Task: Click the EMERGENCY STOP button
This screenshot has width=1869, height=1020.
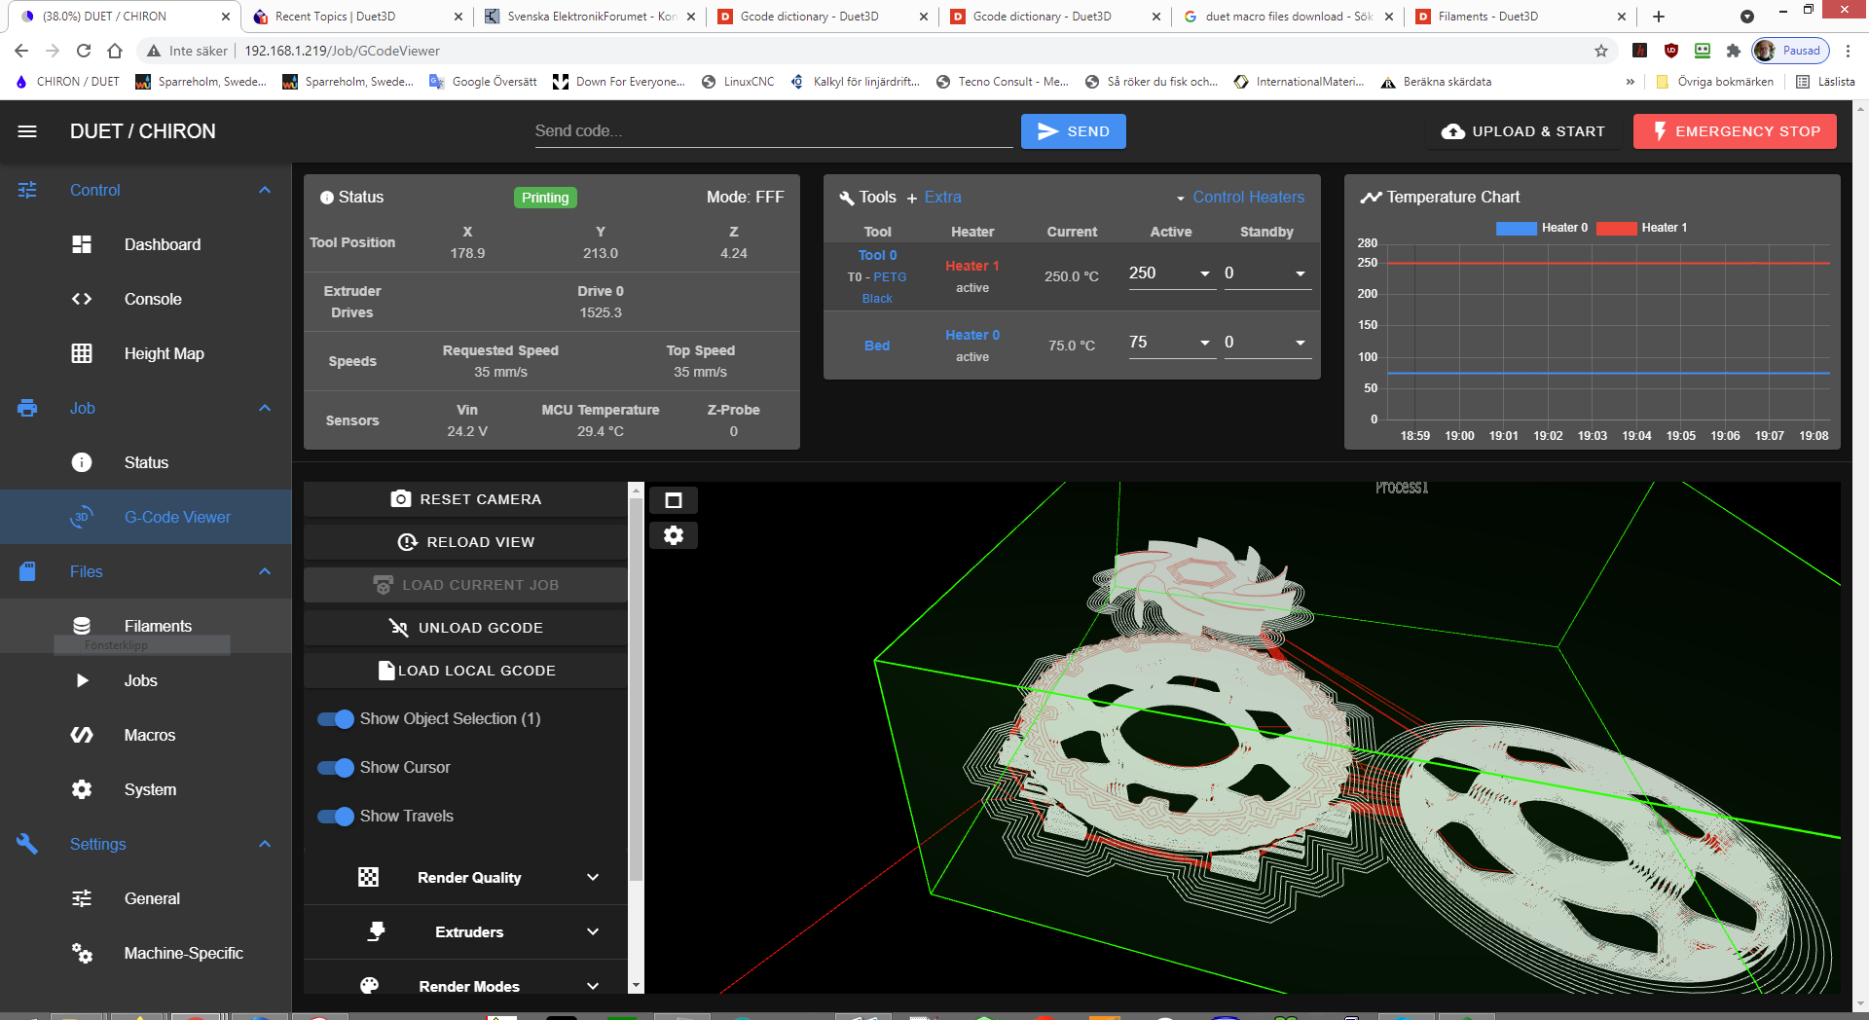Action: tap(1735, 131)
